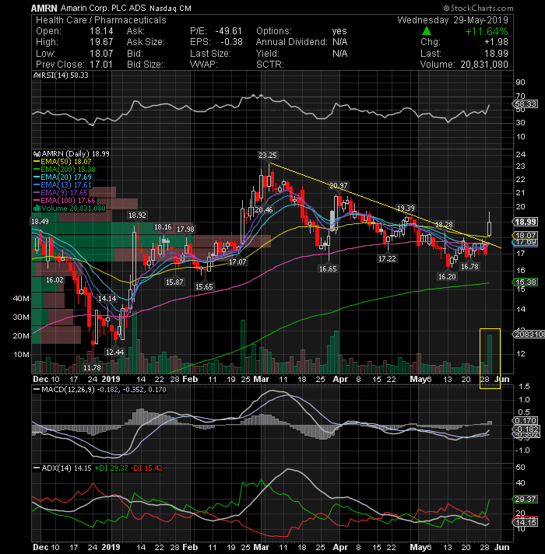Click the EMA(9) legend entry
Screen dimensions: 545x554
coord(61,192)
